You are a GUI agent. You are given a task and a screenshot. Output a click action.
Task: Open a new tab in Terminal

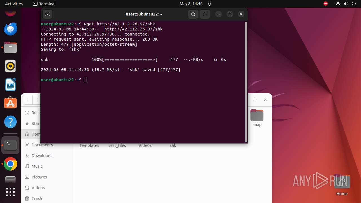[x=47, y=14]
